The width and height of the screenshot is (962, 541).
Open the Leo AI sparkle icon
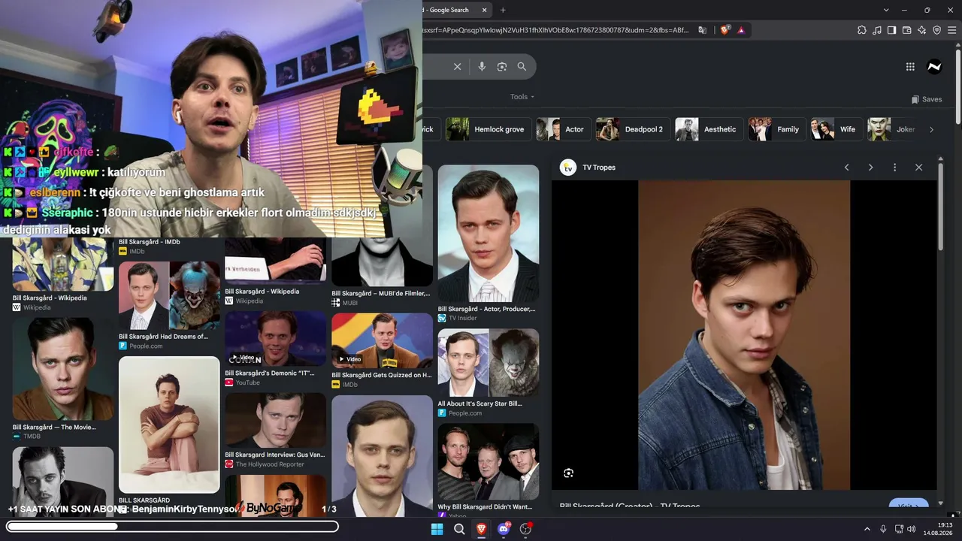point(921,30)
